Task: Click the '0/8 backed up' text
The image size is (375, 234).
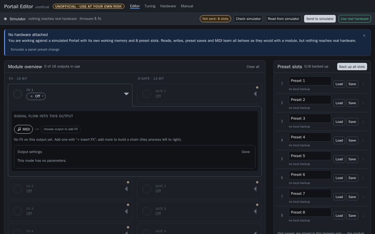Action: point(316,66)
